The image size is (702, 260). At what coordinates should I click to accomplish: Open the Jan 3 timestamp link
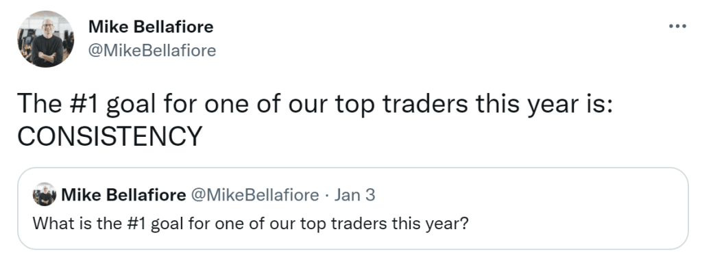click(354, 195)
